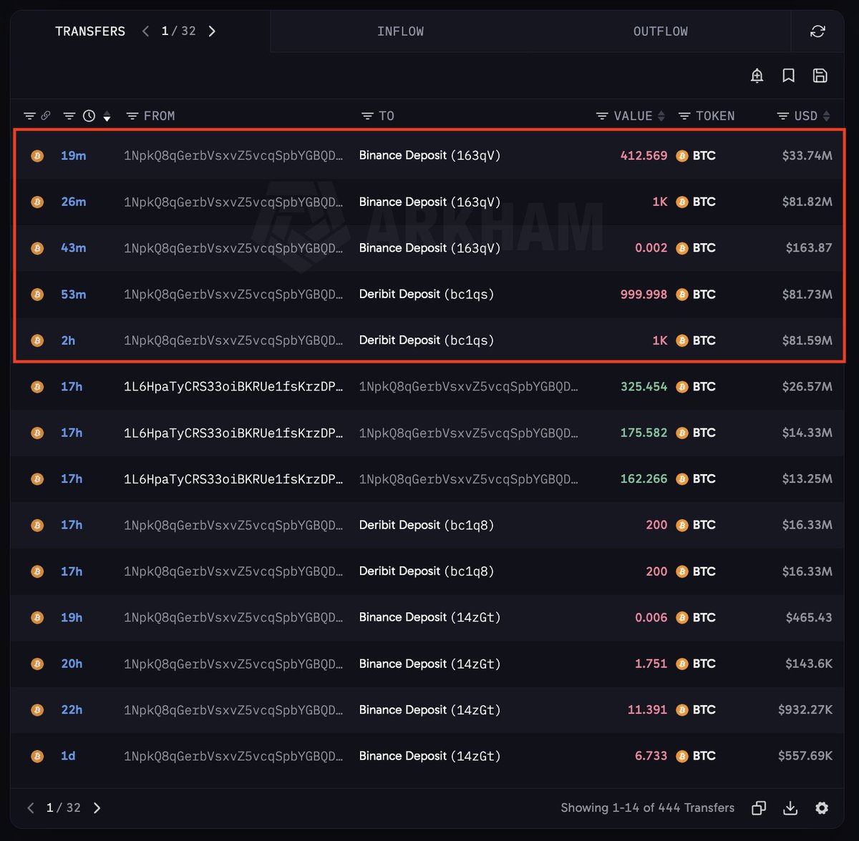
Task: Click Bitcoin icon in the 1d row
Action: [37, 756]
